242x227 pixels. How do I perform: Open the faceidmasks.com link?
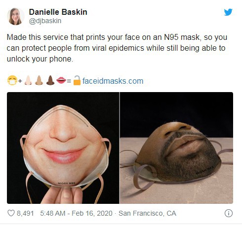(x=113, y=81)
